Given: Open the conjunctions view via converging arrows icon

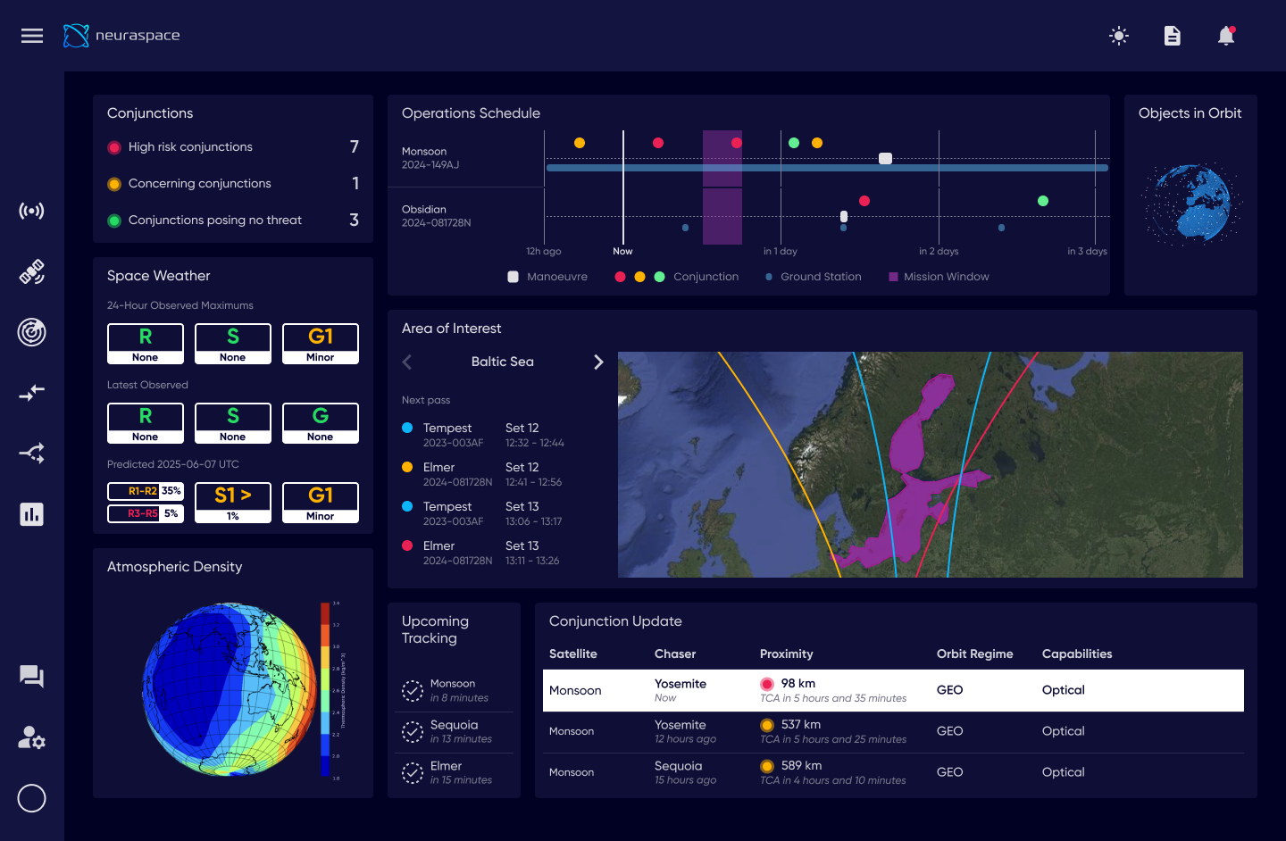Looking at the screenshot, I should point(31,392).
